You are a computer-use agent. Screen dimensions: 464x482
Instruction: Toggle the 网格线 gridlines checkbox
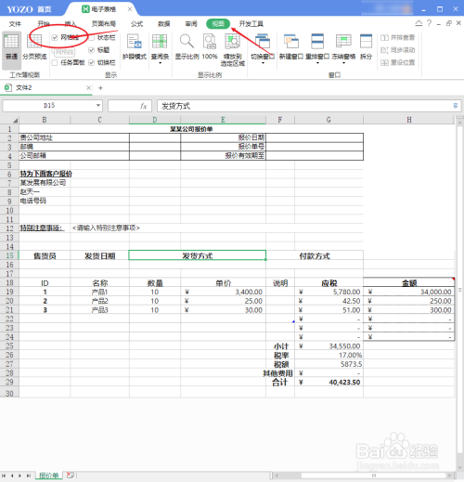pos(55,37)
